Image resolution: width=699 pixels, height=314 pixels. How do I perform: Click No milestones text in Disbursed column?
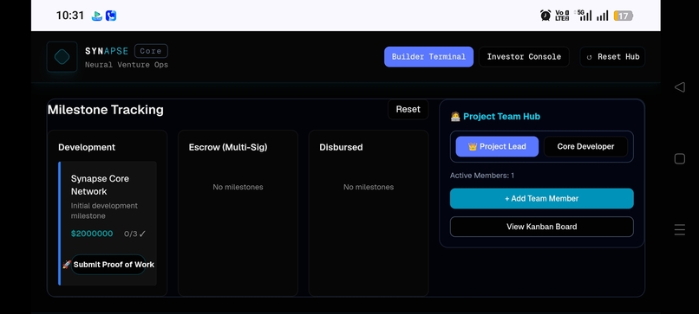(x=369, y=187)
